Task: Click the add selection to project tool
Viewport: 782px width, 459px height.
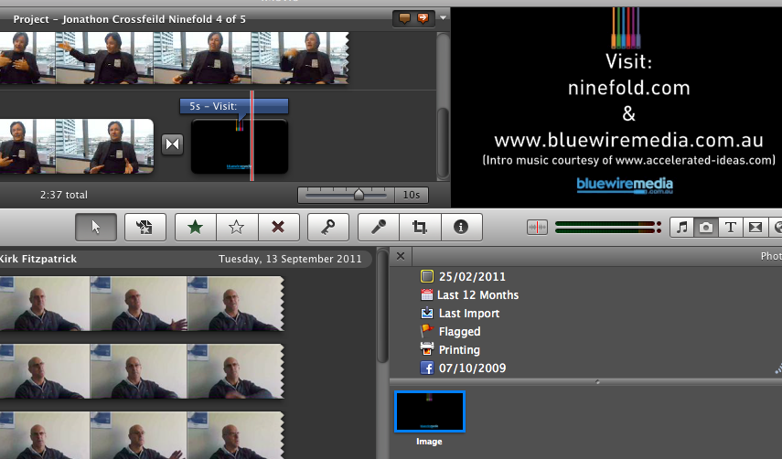Action: (145, 228)
